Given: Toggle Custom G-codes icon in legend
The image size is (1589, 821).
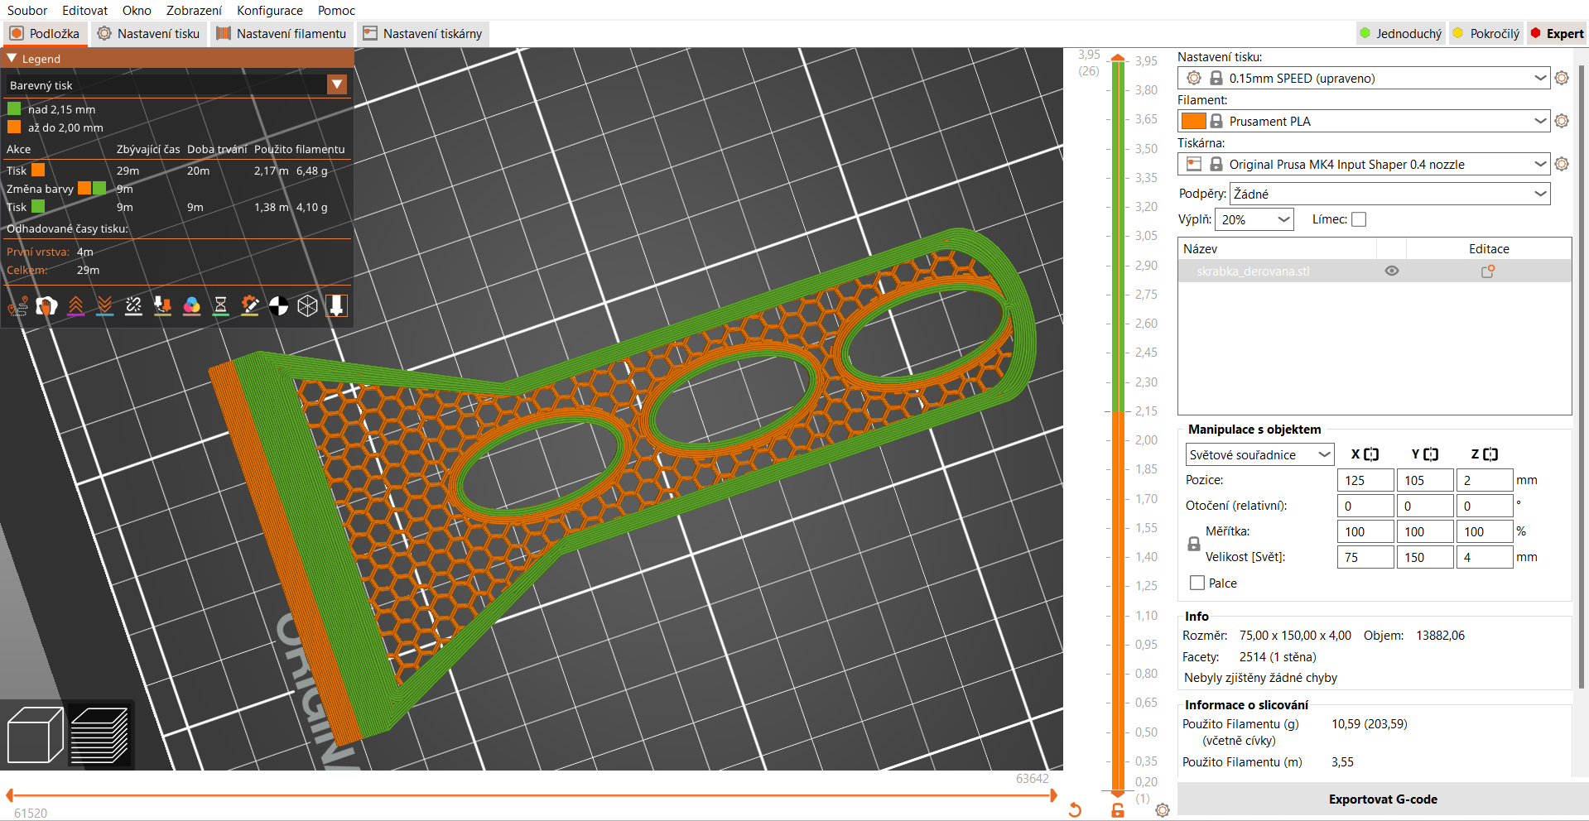Looking at the screenshot, I should coord(249,306).
